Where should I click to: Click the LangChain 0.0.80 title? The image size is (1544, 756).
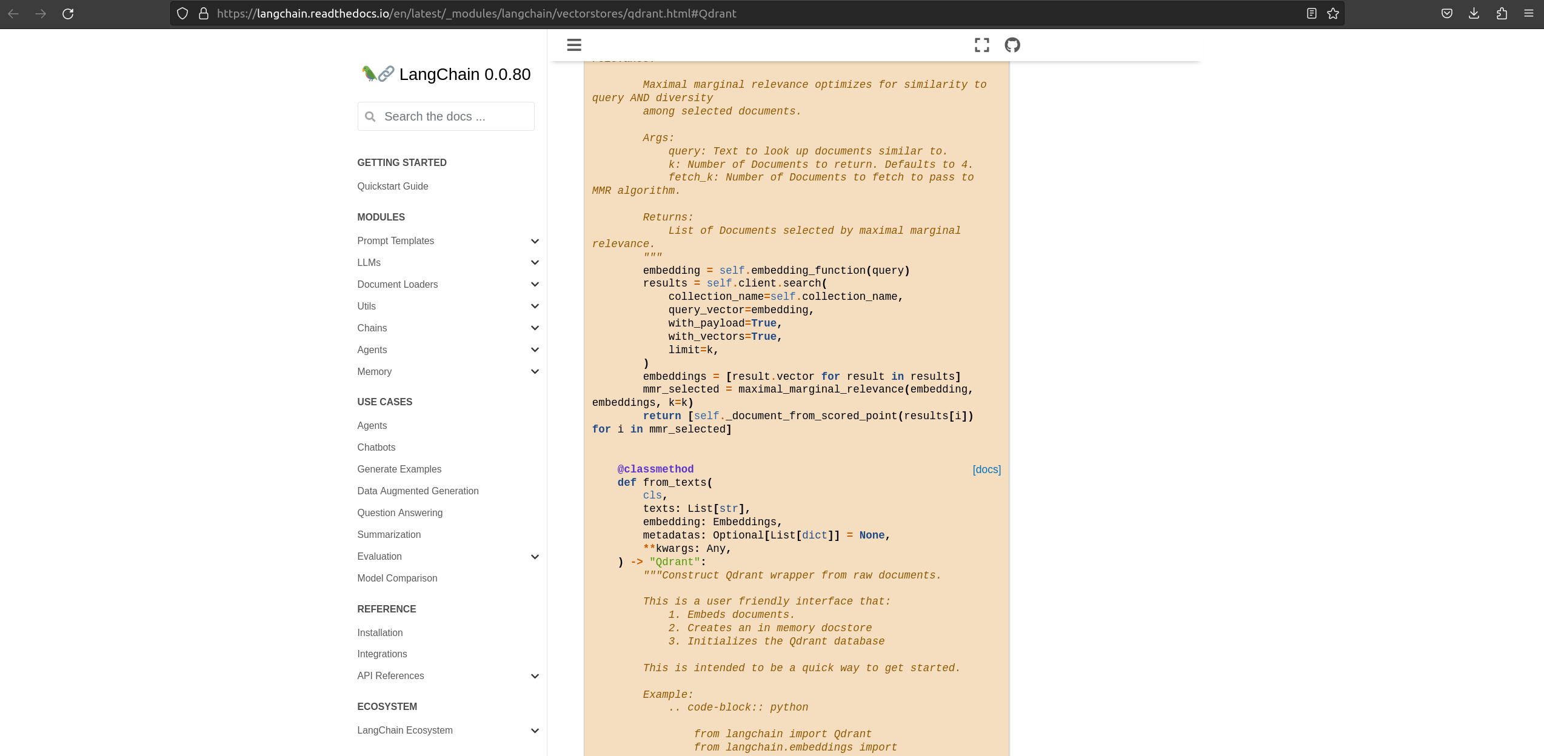pos(465,74)
